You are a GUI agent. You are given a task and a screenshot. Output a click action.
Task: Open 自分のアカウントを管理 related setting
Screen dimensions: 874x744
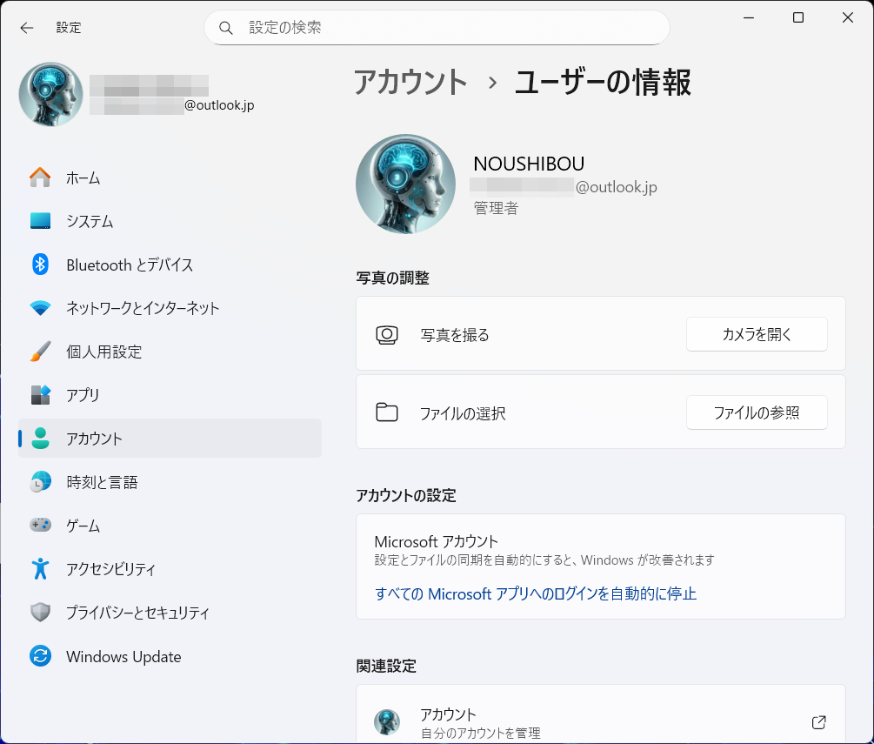[601, 714]
